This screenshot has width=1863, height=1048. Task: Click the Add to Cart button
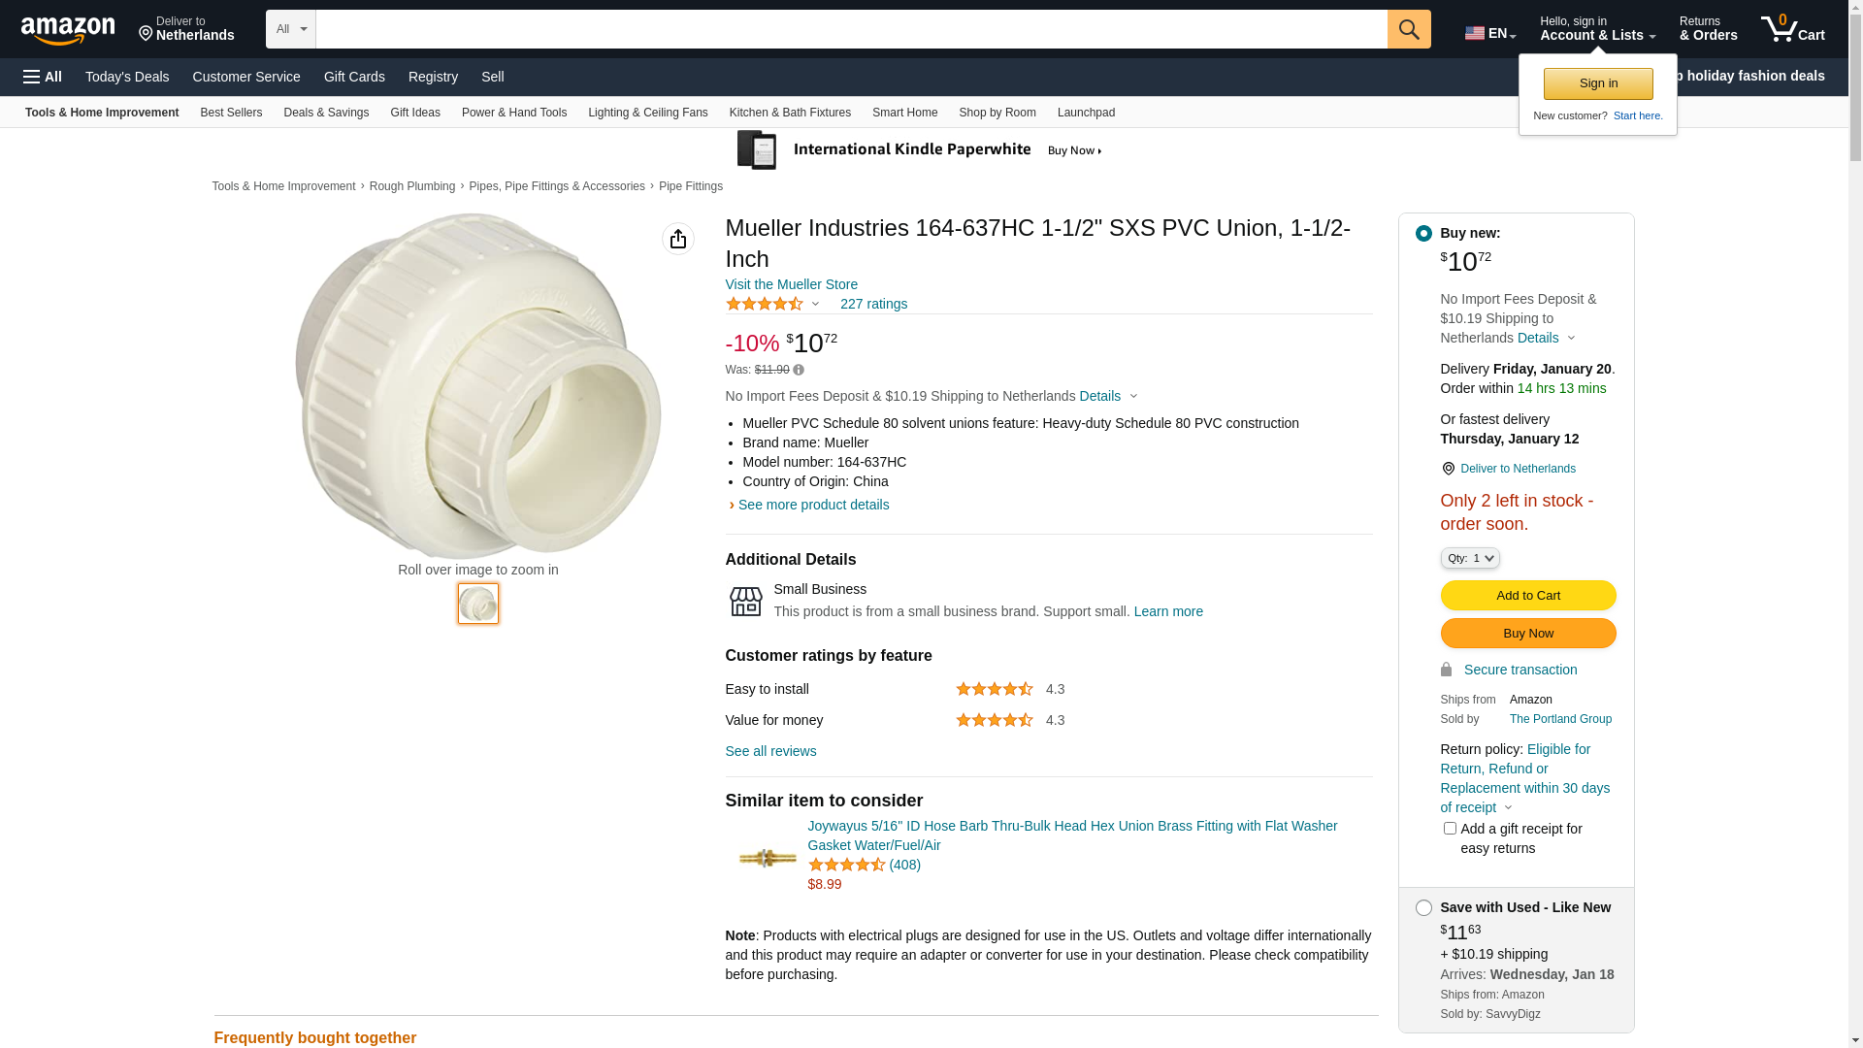1527,596
